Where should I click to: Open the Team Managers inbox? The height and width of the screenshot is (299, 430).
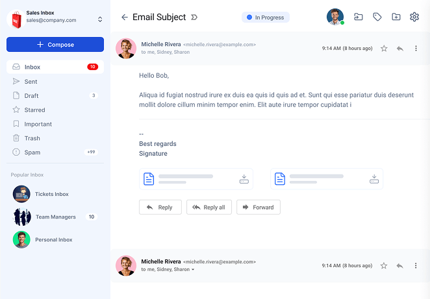click(x=55, y=217)
